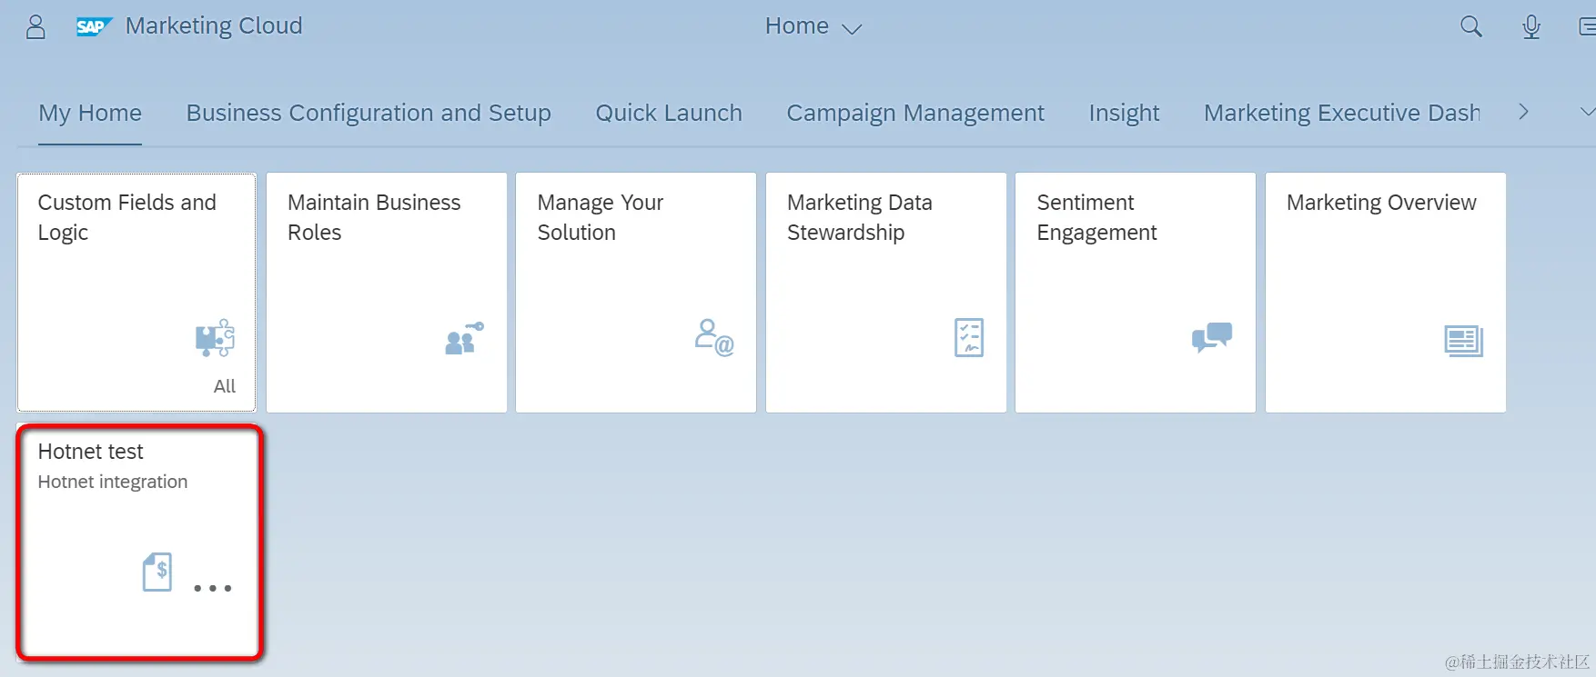
Task: Open the search magnifier icon
Action: tap(1470, 26)
